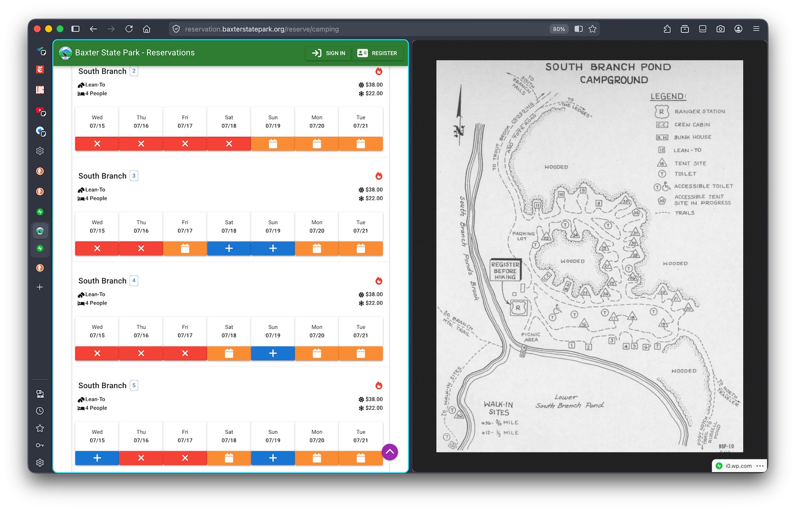Screen dimensions: 796x510
Task: Toggle the browser sidebar panel
Action: coord(75,29)
